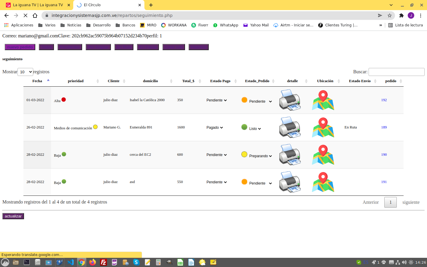The image size is (427, 267).
Task: Print details for order 192
Action: click(290, 100)
